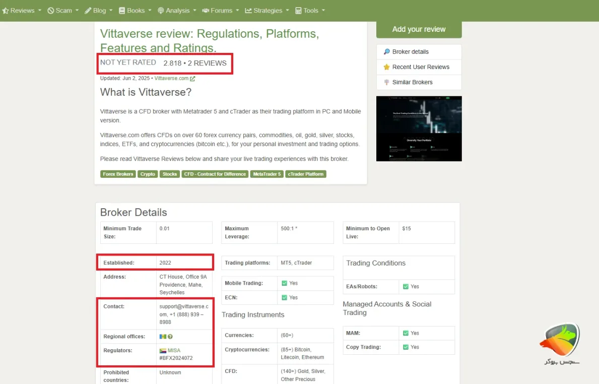Click the flag icon in Regional offices row

tap(163, 337)
